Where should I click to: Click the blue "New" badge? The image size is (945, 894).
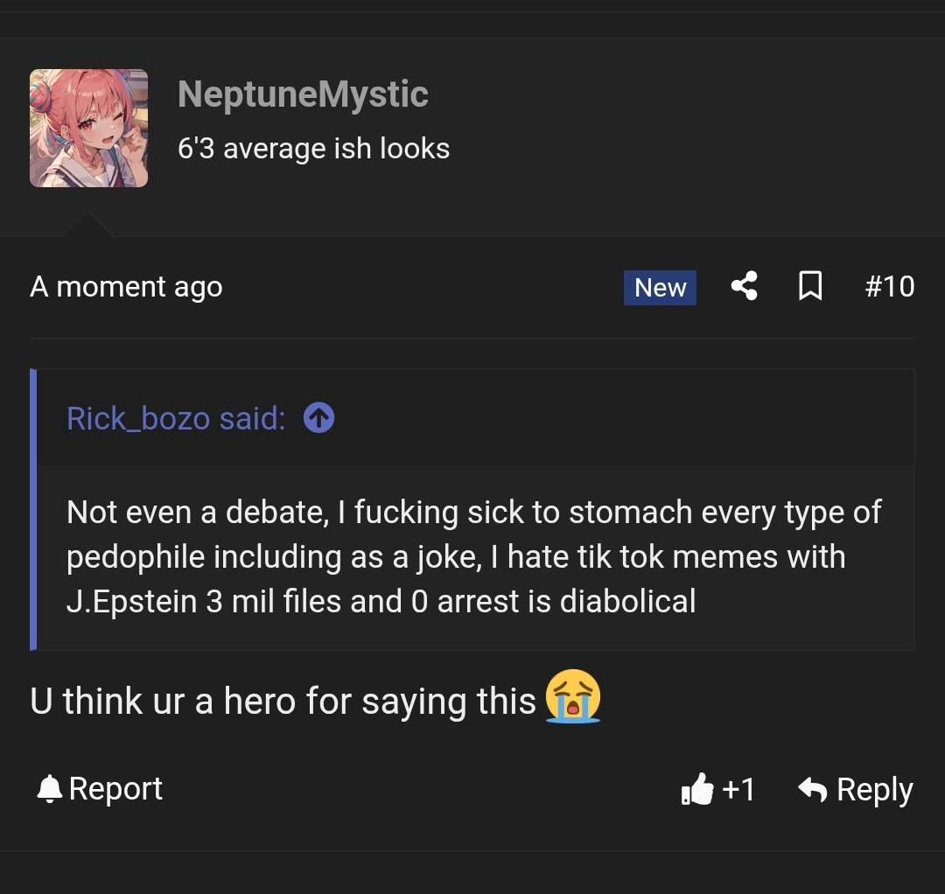pyautogui.click(x=660, y=287)
